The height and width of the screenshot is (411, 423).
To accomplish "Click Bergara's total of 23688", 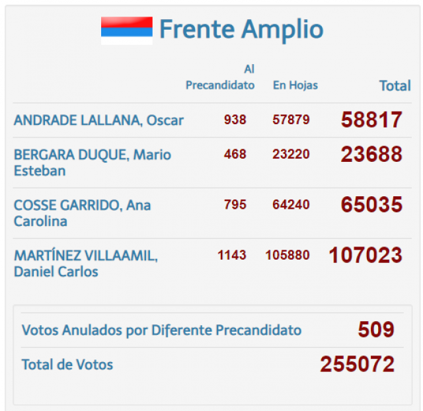I will [371, 155].
